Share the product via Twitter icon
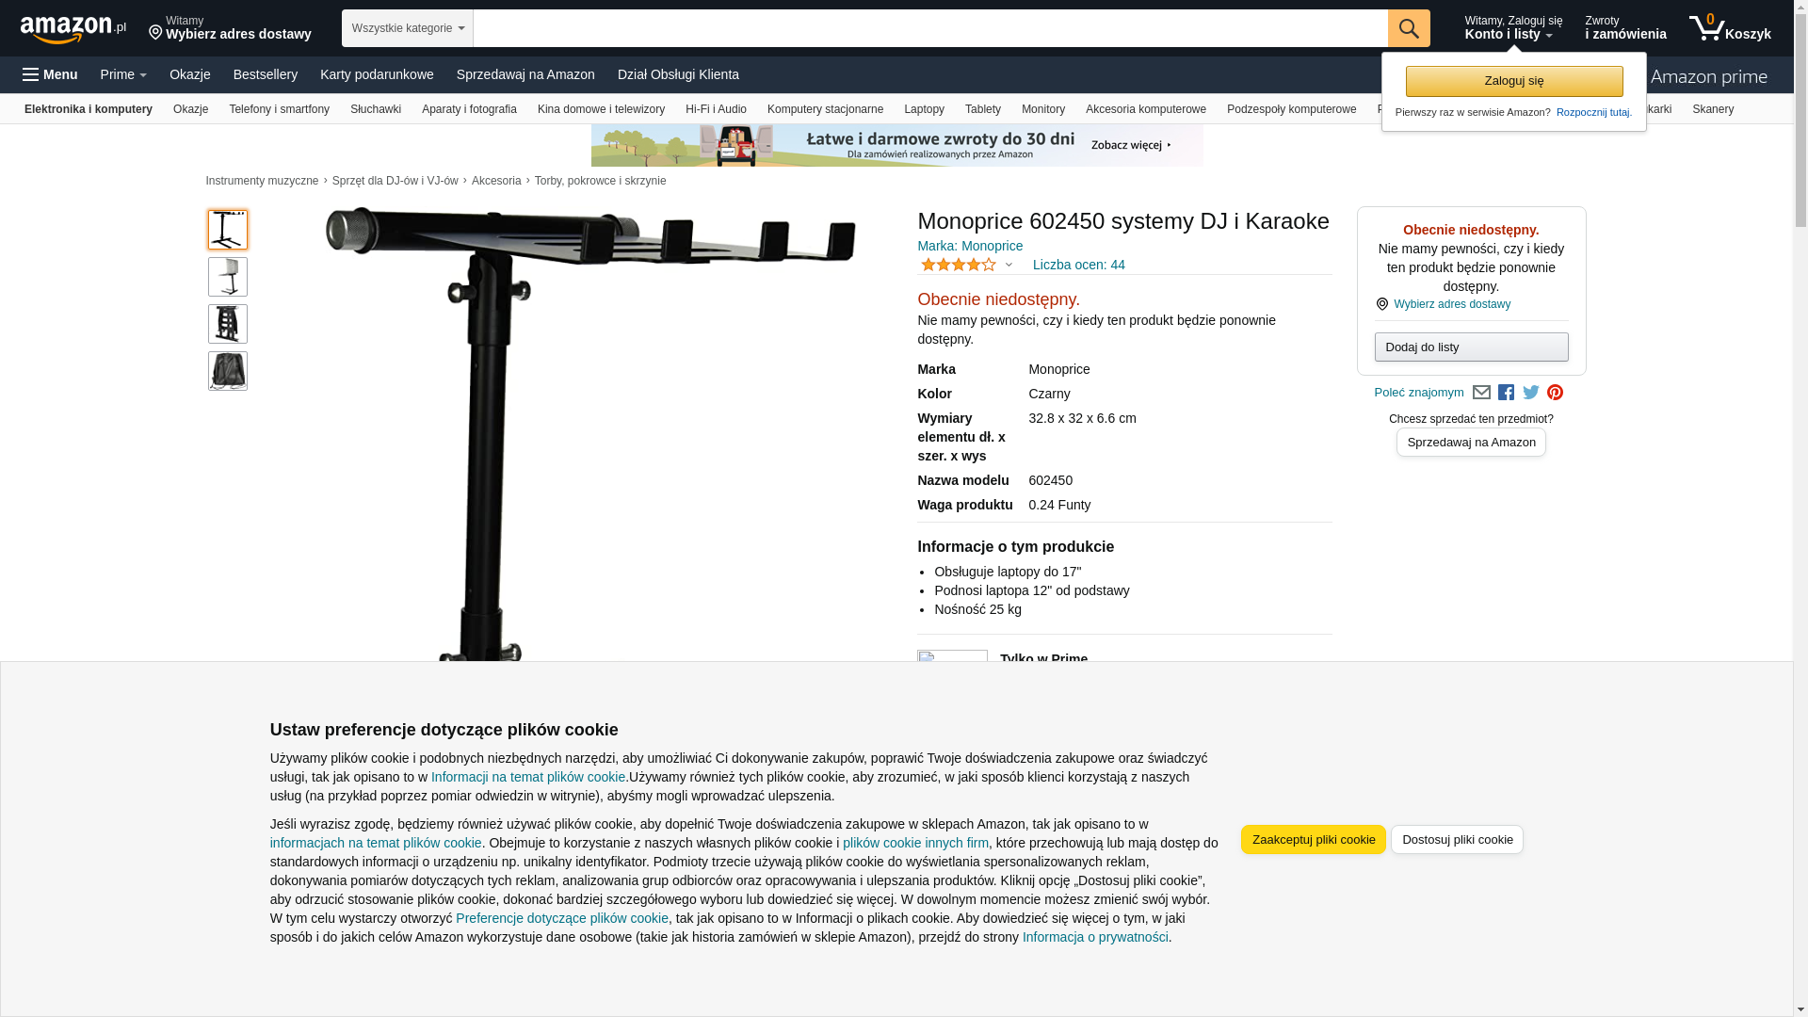This screenshot has height=1017, width=1808. pos(1531,393)
